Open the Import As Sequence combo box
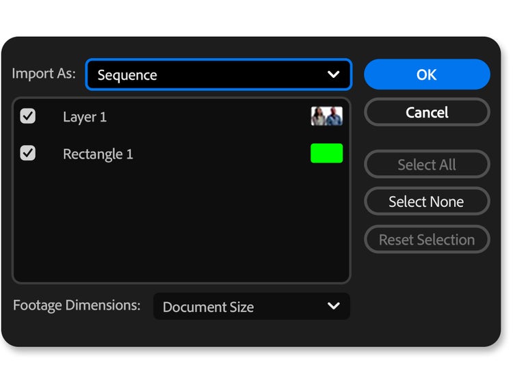Viewport: 513px width, 384px height. coord(218,74)
